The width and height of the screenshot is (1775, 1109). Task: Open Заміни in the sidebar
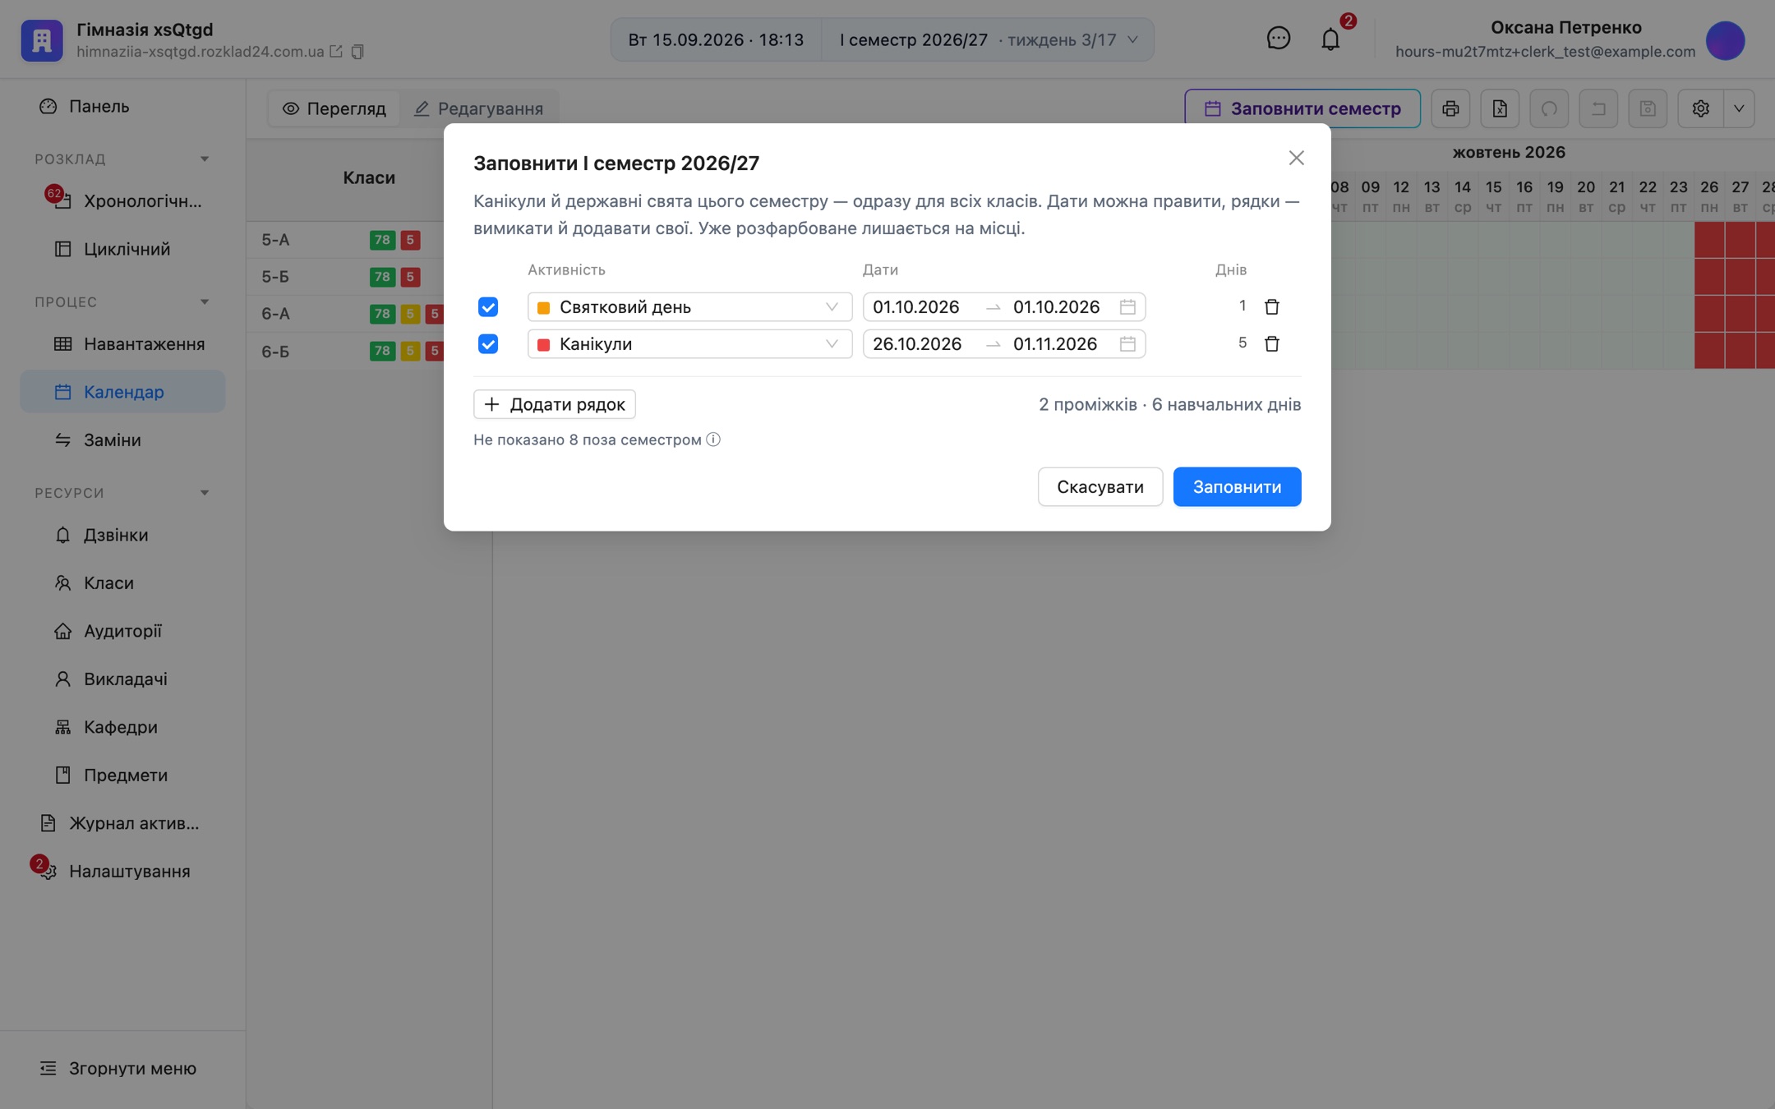122,440
